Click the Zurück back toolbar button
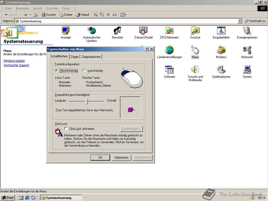The width and height of the screenshot is (268, 201). click(x=11, y=15)
